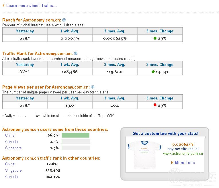
Task: Click Canada rank number 354,101
Action: (x=53, y=177)
